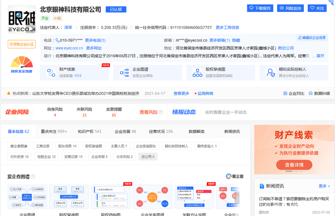Click the help icon beside 爱企查图谱 heading
The height and width of the screenshot is (216, 335).
click(x=33, y=177)
